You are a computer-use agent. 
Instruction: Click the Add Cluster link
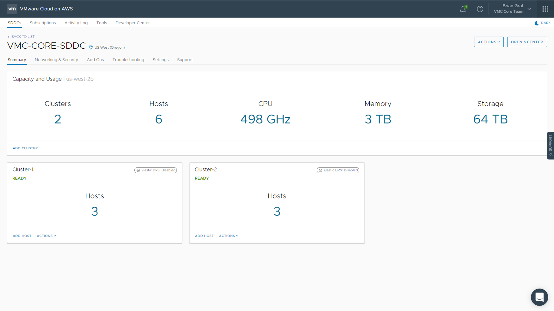[x=25, y=148]
